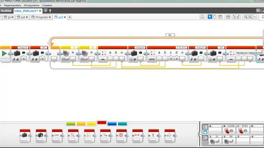This screenshot has height=148, width=264.
Task: Open the orange Flow Control palette
Action: tap(81, 124)
